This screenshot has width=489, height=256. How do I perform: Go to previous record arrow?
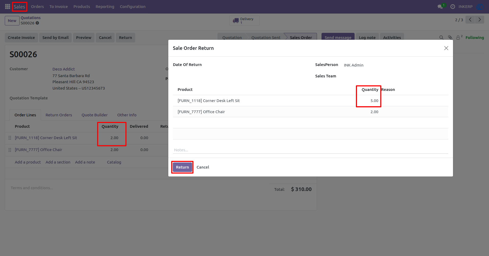point(470,20)
